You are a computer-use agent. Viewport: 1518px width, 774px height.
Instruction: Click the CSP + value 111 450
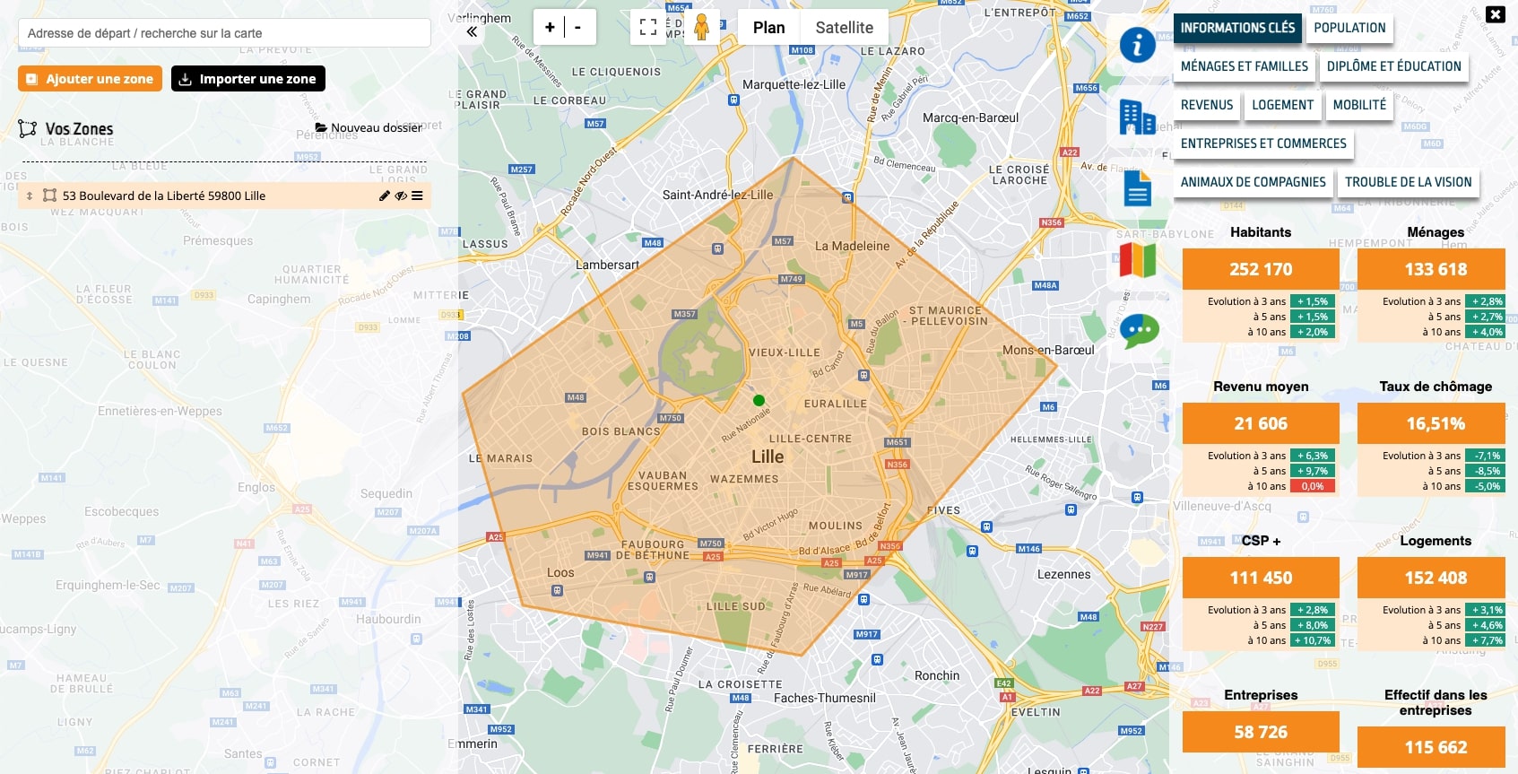[1261, 578]
